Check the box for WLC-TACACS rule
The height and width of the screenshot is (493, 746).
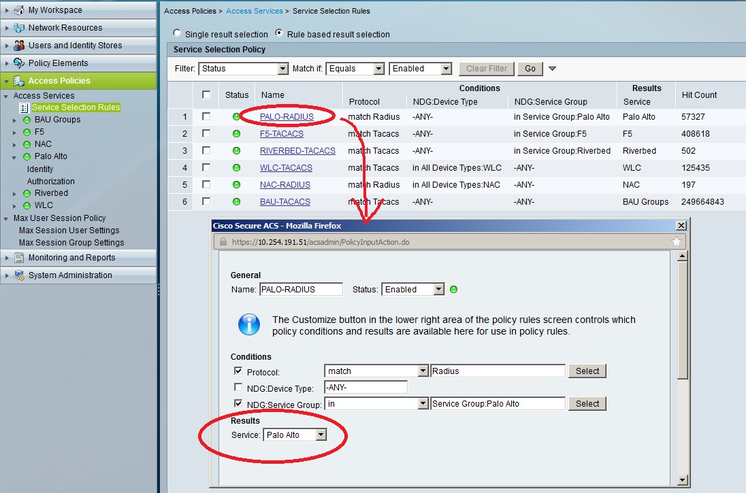pos(206,168)
